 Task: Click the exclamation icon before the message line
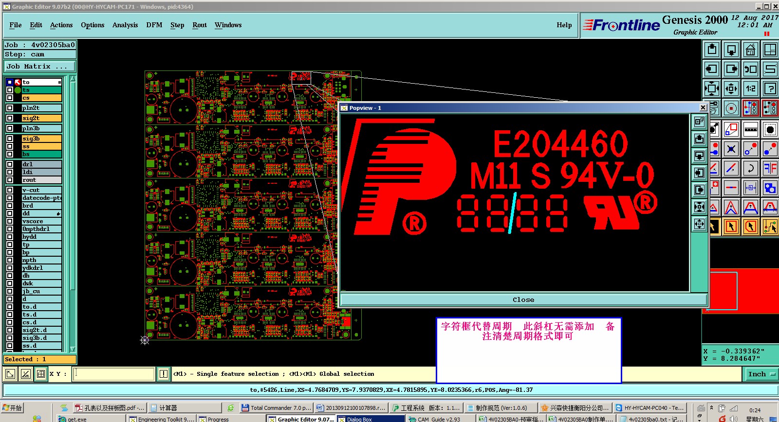(164, 374)
